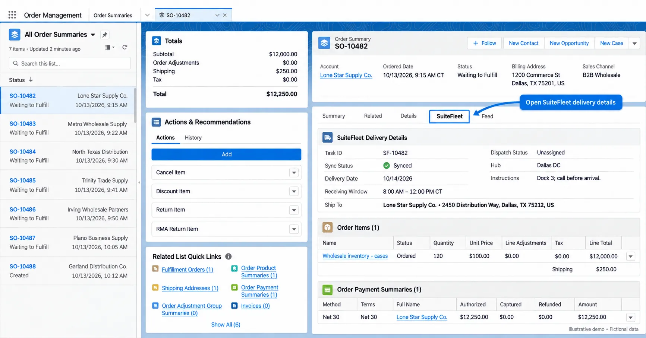Open list display options icon

(x=110, y=47)
